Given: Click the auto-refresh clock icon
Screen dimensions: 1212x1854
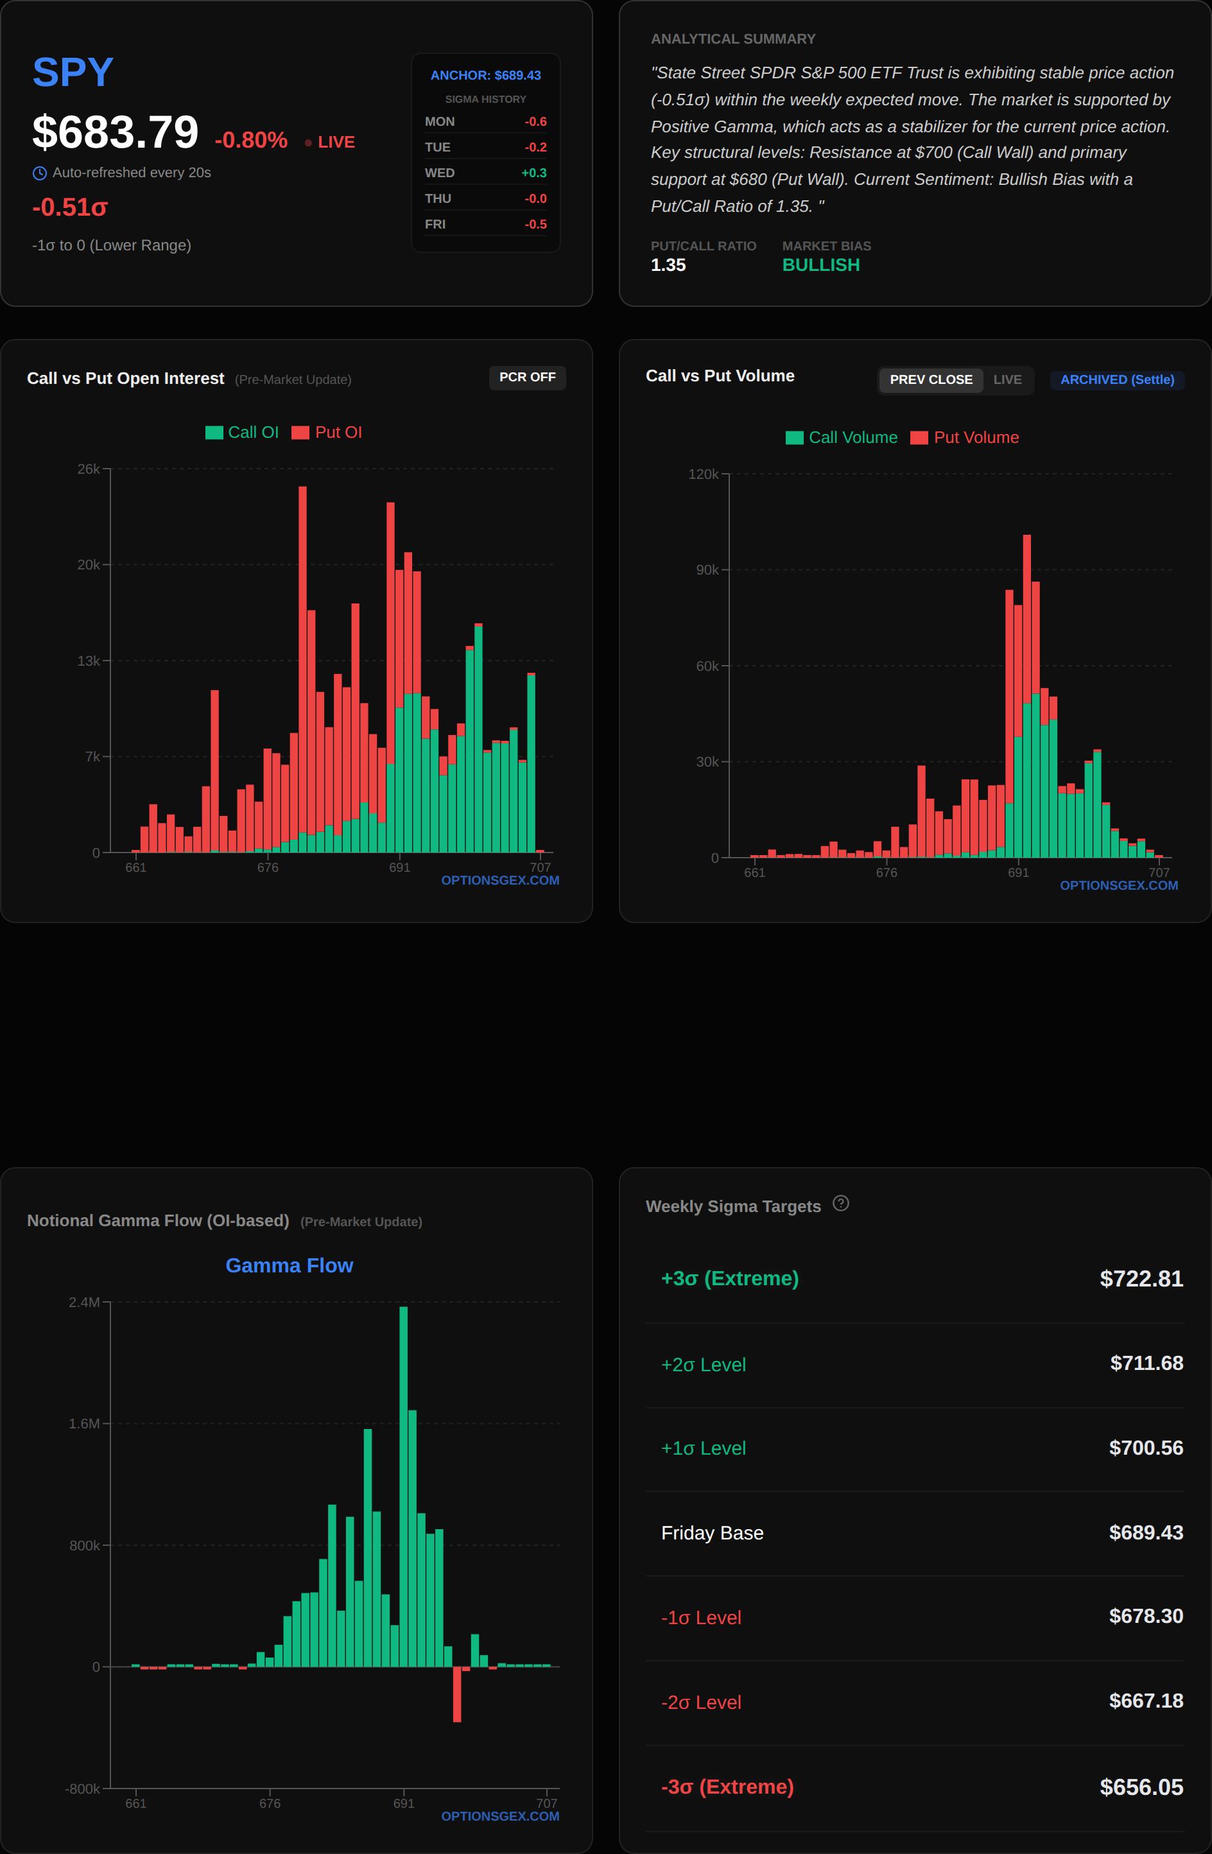Looking at the screenshot, I should tap(39, 173).
